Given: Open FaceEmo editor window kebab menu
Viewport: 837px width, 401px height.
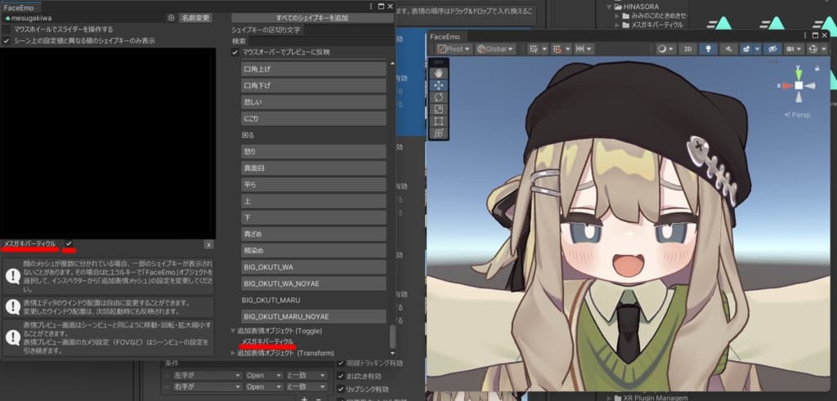Looking at the screenshot, I should pos(371,7).
